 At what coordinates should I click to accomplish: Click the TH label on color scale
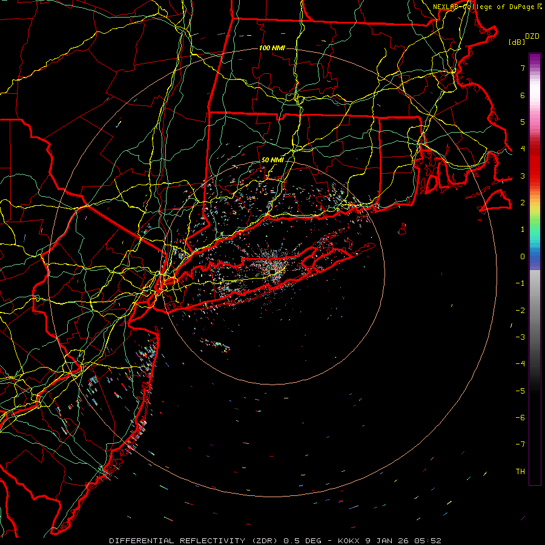click(520, 472)
